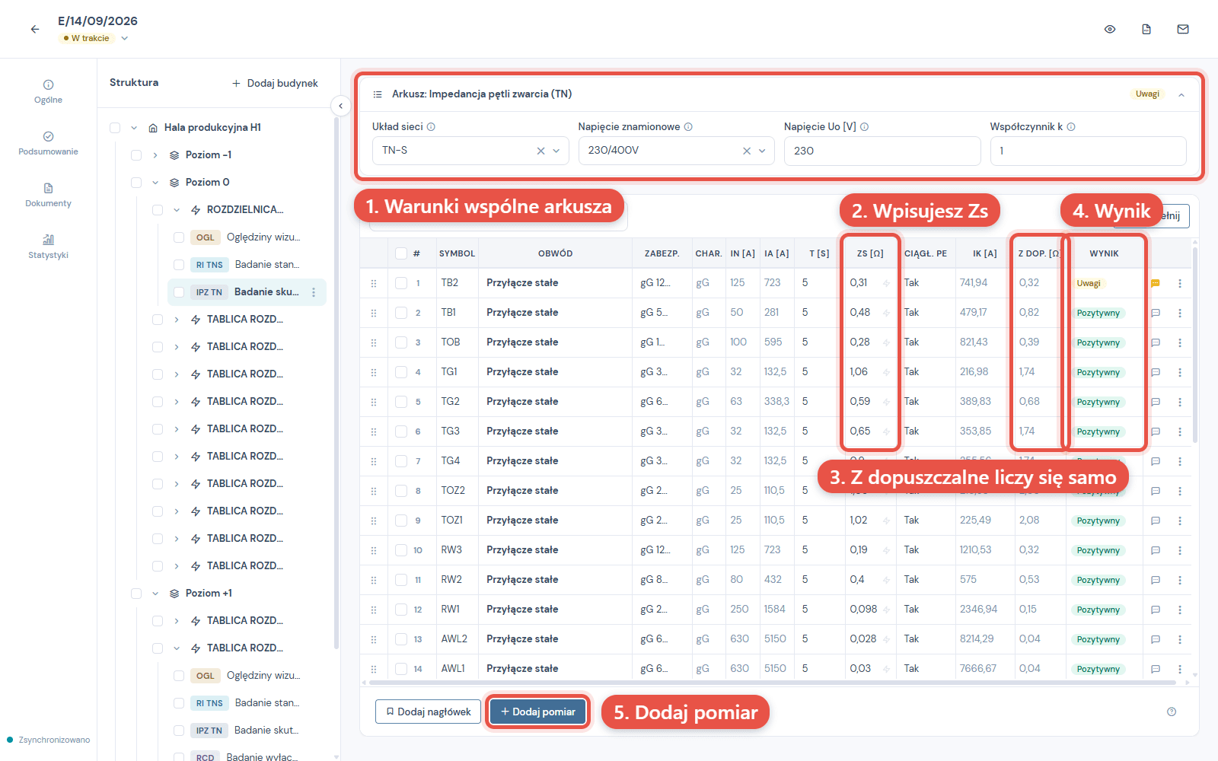This screenshot has width=1218, height=761.
Task: Select the checkbox for row TB2
Action: point(401,283)
